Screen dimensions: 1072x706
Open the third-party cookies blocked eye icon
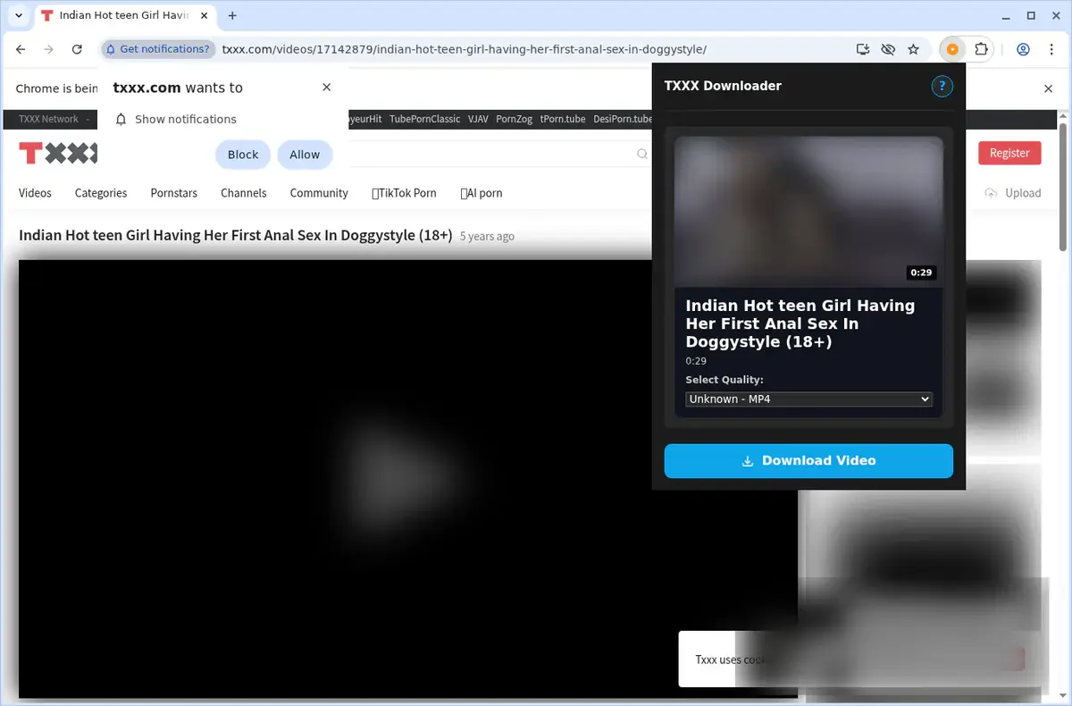point(888,49)
